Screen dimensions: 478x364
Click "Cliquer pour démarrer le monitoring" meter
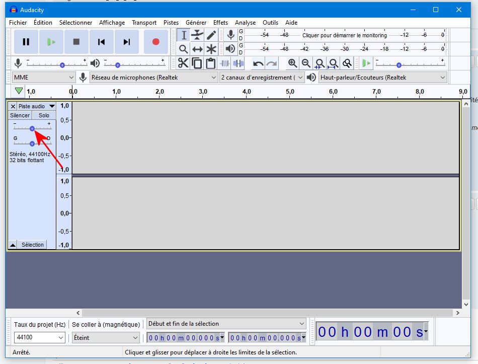(345, 35)
